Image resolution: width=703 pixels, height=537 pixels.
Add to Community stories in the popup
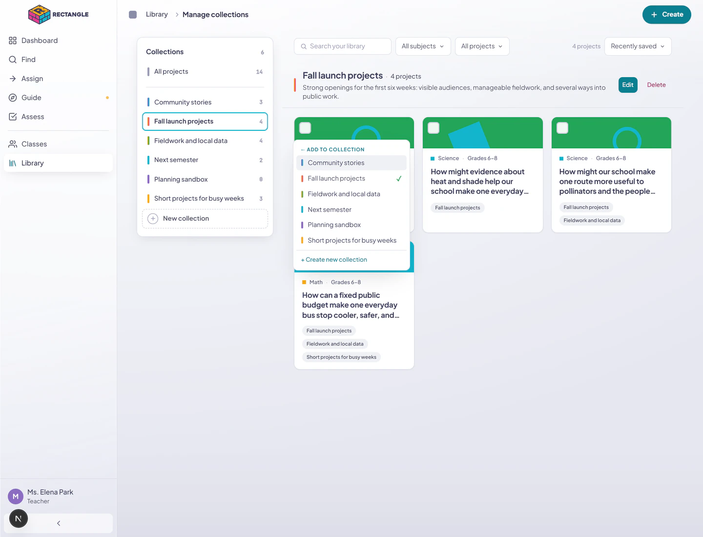tap(351, 163)
